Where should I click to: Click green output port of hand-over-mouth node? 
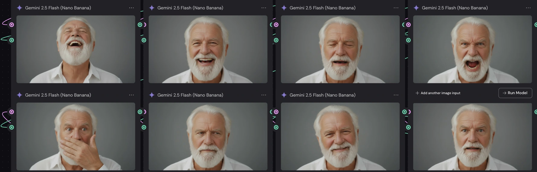click(140, 112)
